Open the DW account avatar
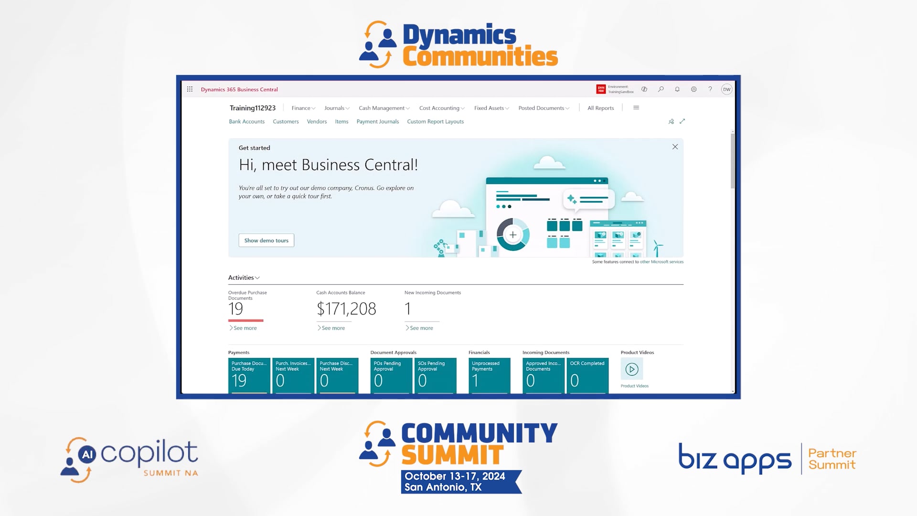The height and width of the screenshot is (516, 917). (727, 89)
